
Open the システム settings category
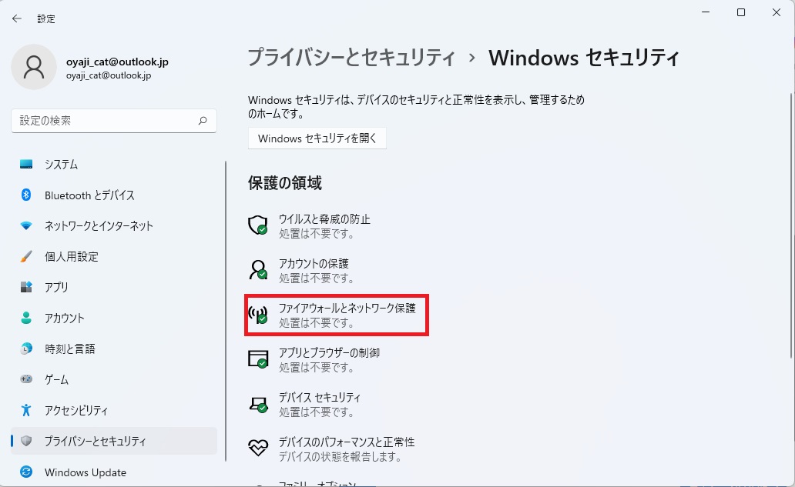pos(114,165)
